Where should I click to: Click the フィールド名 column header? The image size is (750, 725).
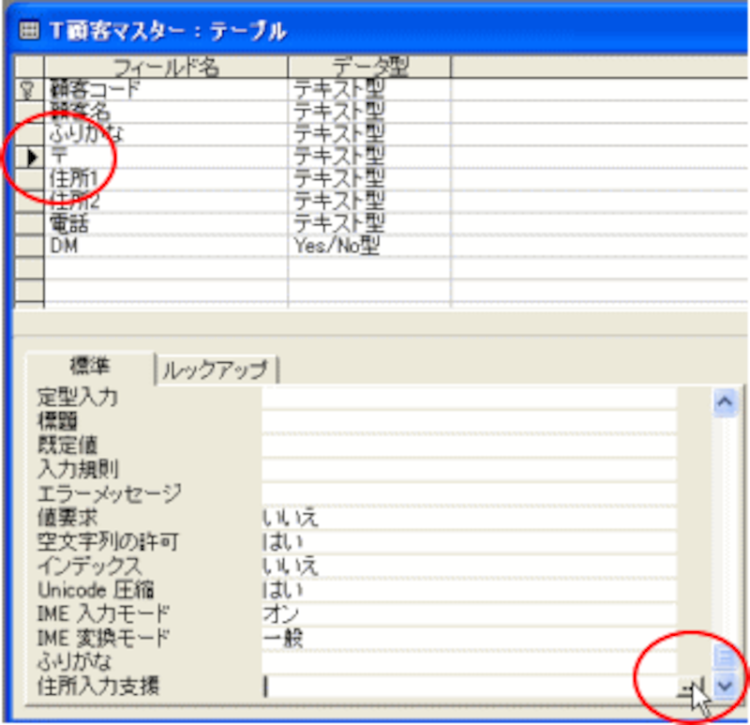pos(166,67)
